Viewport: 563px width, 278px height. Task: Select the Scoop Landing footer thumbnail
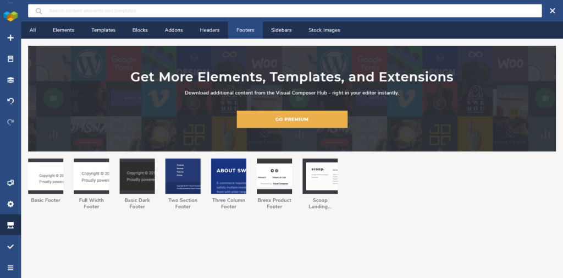point(321,176)
